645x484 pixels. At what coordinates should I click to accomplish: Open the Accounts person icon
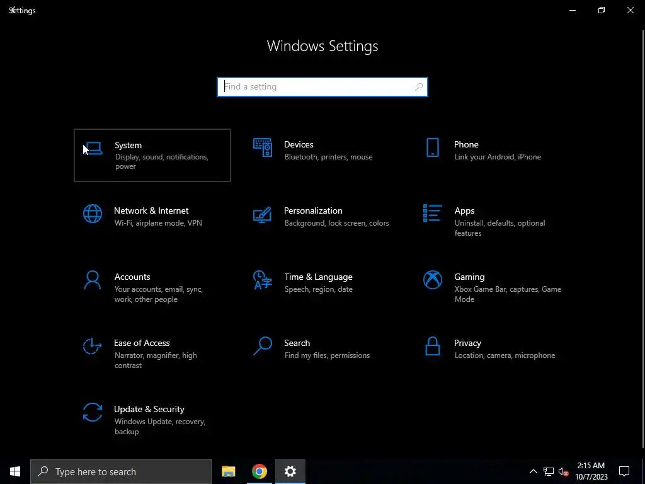(92, 280)
